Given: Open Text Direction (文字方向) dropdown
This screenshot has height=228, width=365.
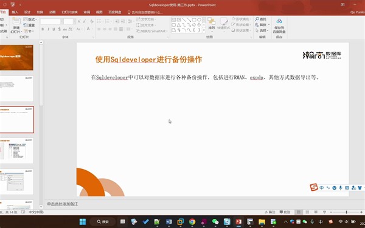Looking at the screenshot, I should point(146,19).
